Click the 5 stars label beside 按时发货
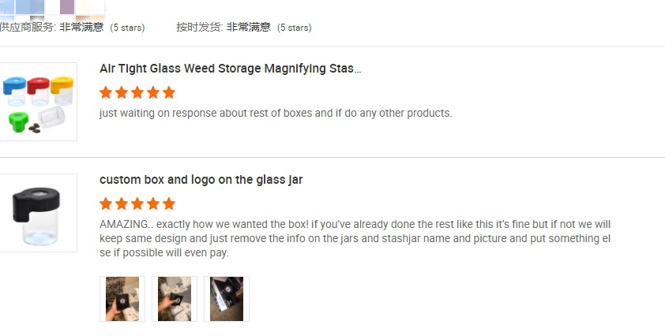Viewport: 665px width, 336px height. (294, 28)
